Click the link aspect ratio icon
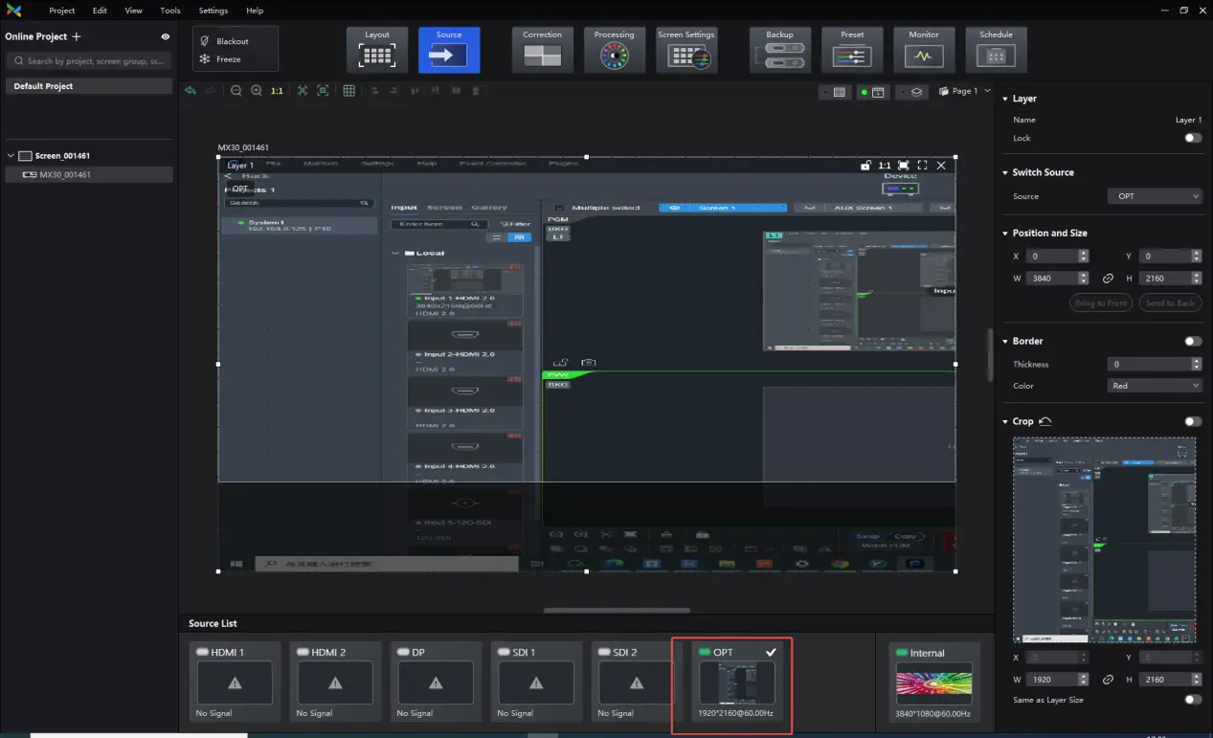The image size is (1213, 738). [1108, 279]
